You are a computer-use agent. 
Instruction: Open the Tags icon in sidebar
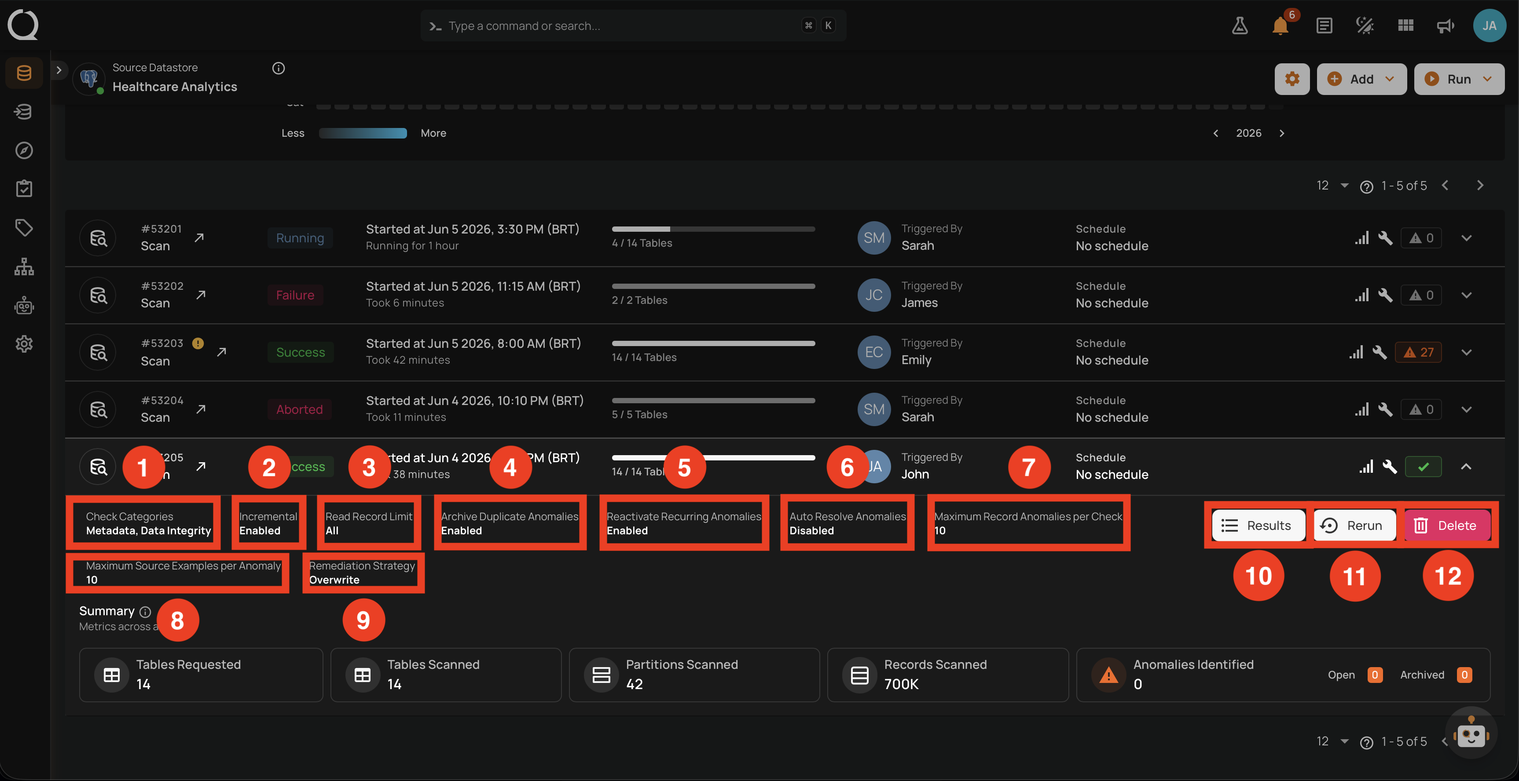tap(24, 227)
